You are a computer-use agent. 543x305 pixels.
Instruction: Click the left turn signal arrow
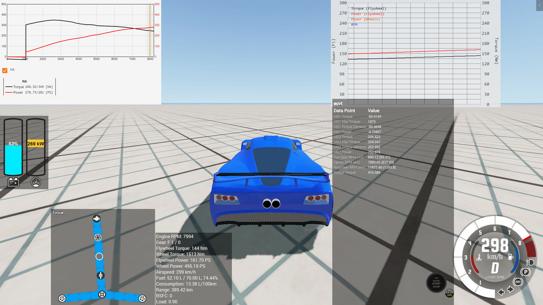(x=501, y=292)
